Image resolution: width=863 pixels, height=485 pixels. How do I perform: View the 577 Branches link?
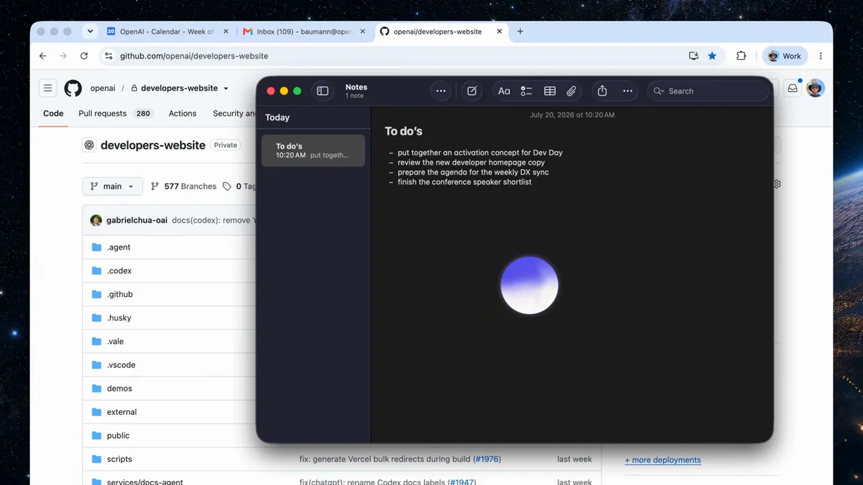click(183, 187)
